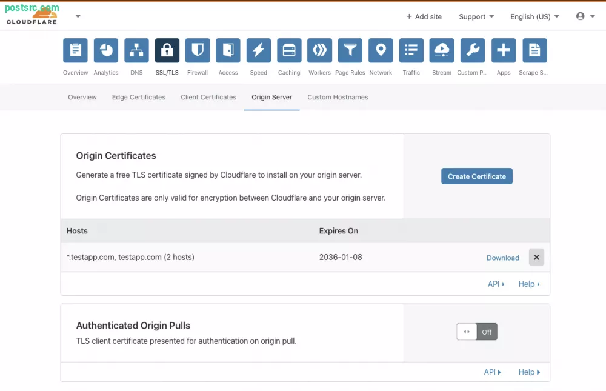Open the Caching section icon
The height and width of the screenshot is (391, 606).
[289, 51]
